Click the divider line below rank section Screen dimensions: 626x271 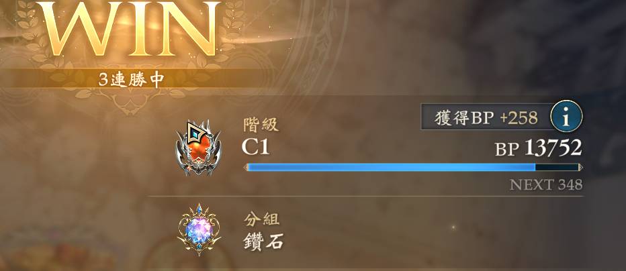point(365,196)
